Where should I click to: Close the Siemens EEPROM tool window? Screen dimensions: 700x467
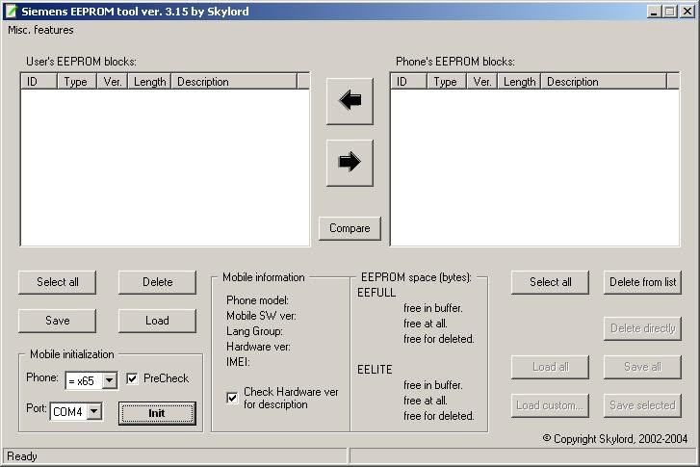pyautogui.click(x=687, y=12)
